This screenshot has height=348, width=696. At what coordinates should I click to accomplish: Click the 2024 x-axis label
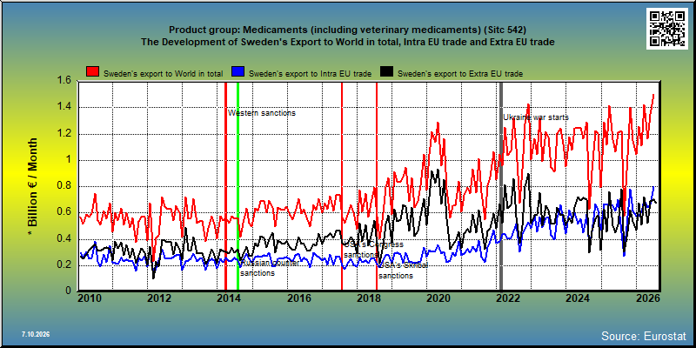pos(579,298)
